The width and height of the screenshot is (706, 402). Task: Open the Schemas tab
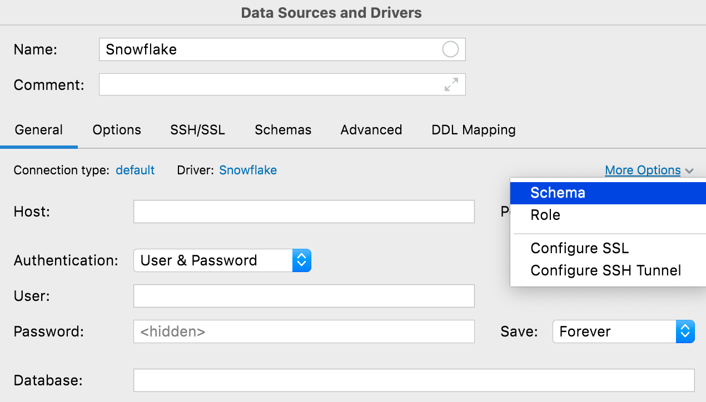(x=283, y=130)
